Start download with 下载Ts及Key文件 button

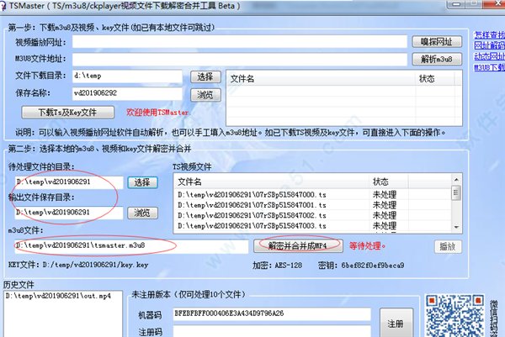(67, 112)
